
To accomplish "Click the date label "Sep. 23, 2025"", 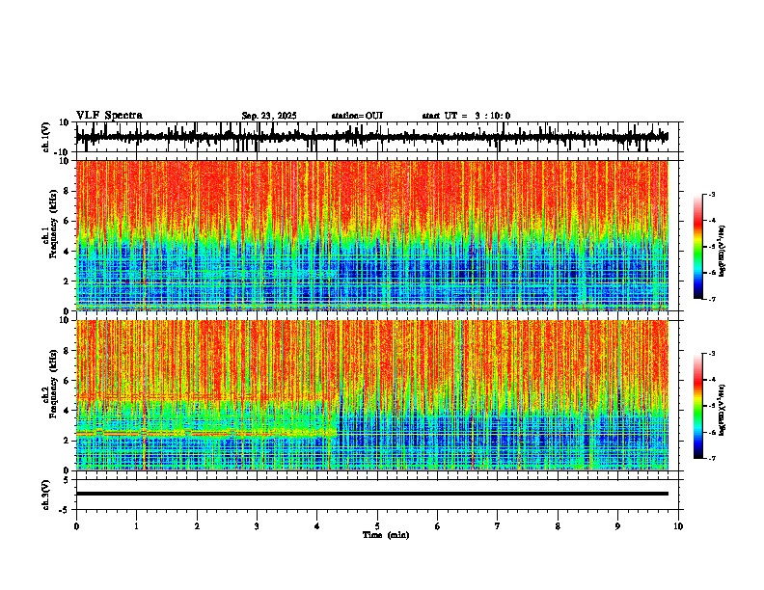I will tap(269, 116).
